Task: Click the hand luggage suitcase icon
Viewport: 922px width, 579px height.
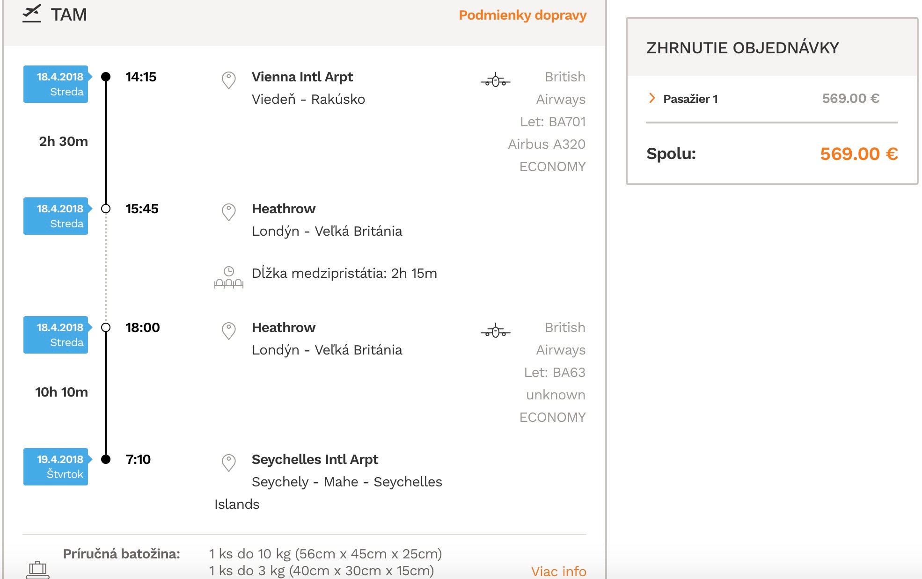Action: click(x=37, y=570)
